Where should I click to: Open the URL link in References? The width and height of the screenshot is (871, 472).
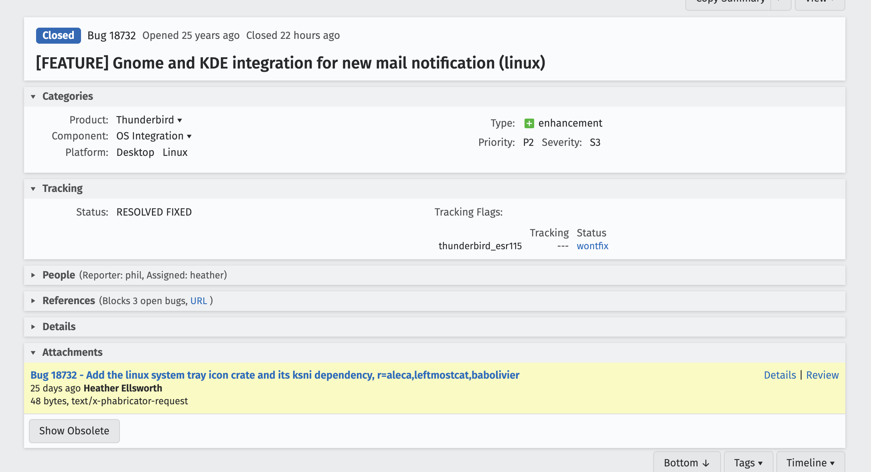pos(199,301)
